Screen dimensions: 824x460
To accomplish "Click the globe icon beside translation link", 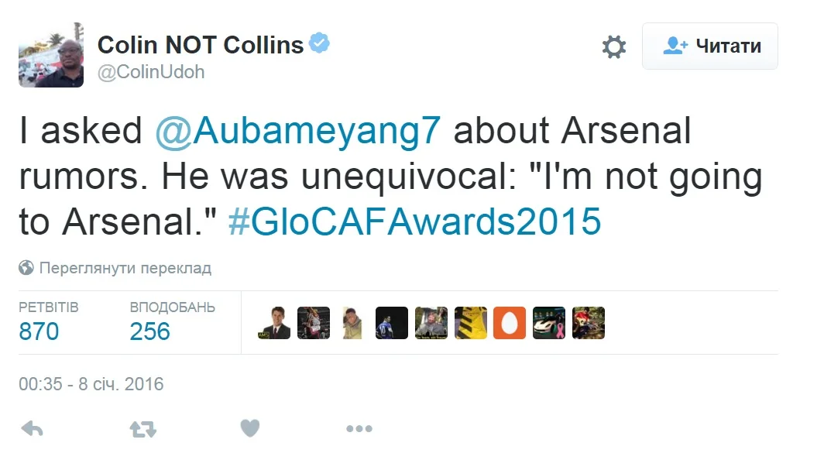I will [x=26, y=268].
